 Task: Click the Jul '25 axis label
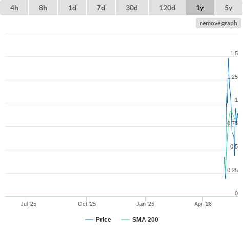28,204
